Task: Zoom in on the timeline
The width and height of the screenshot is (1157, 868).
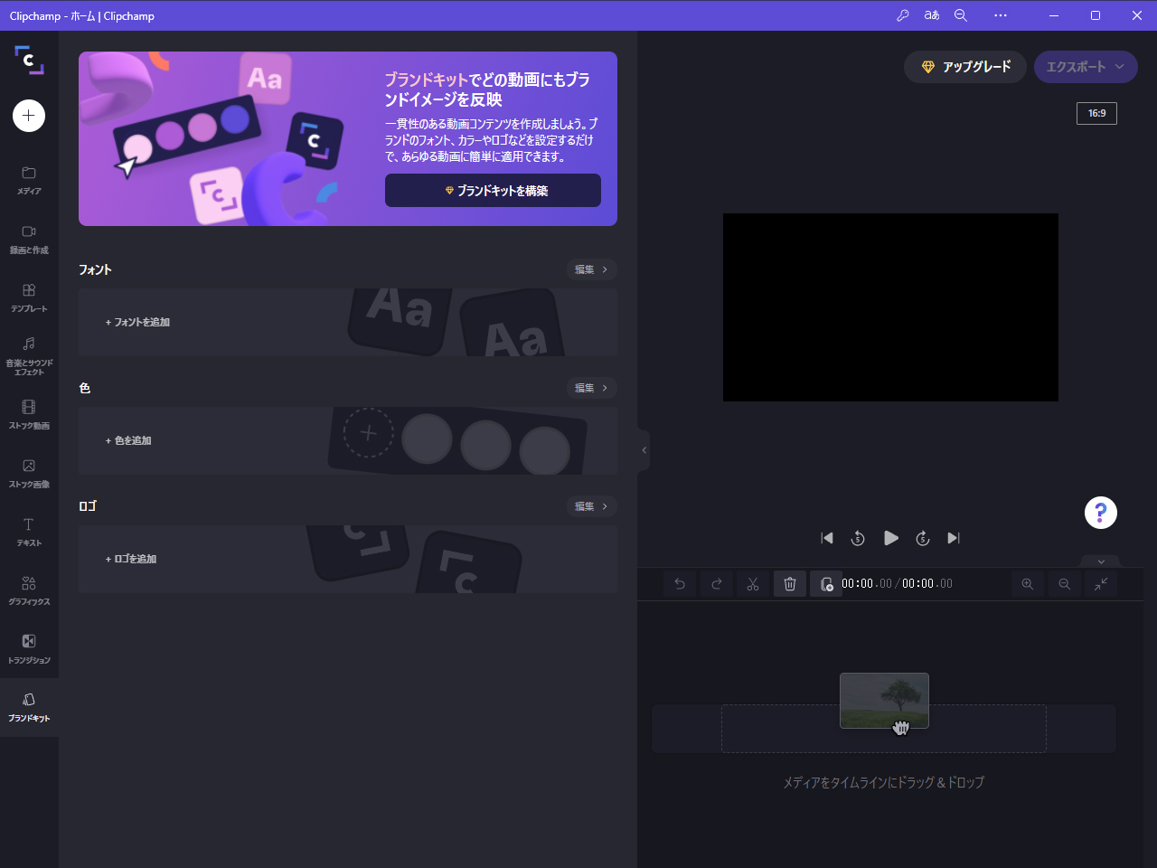Action: pyautogui.click(x=1028, y=584)
